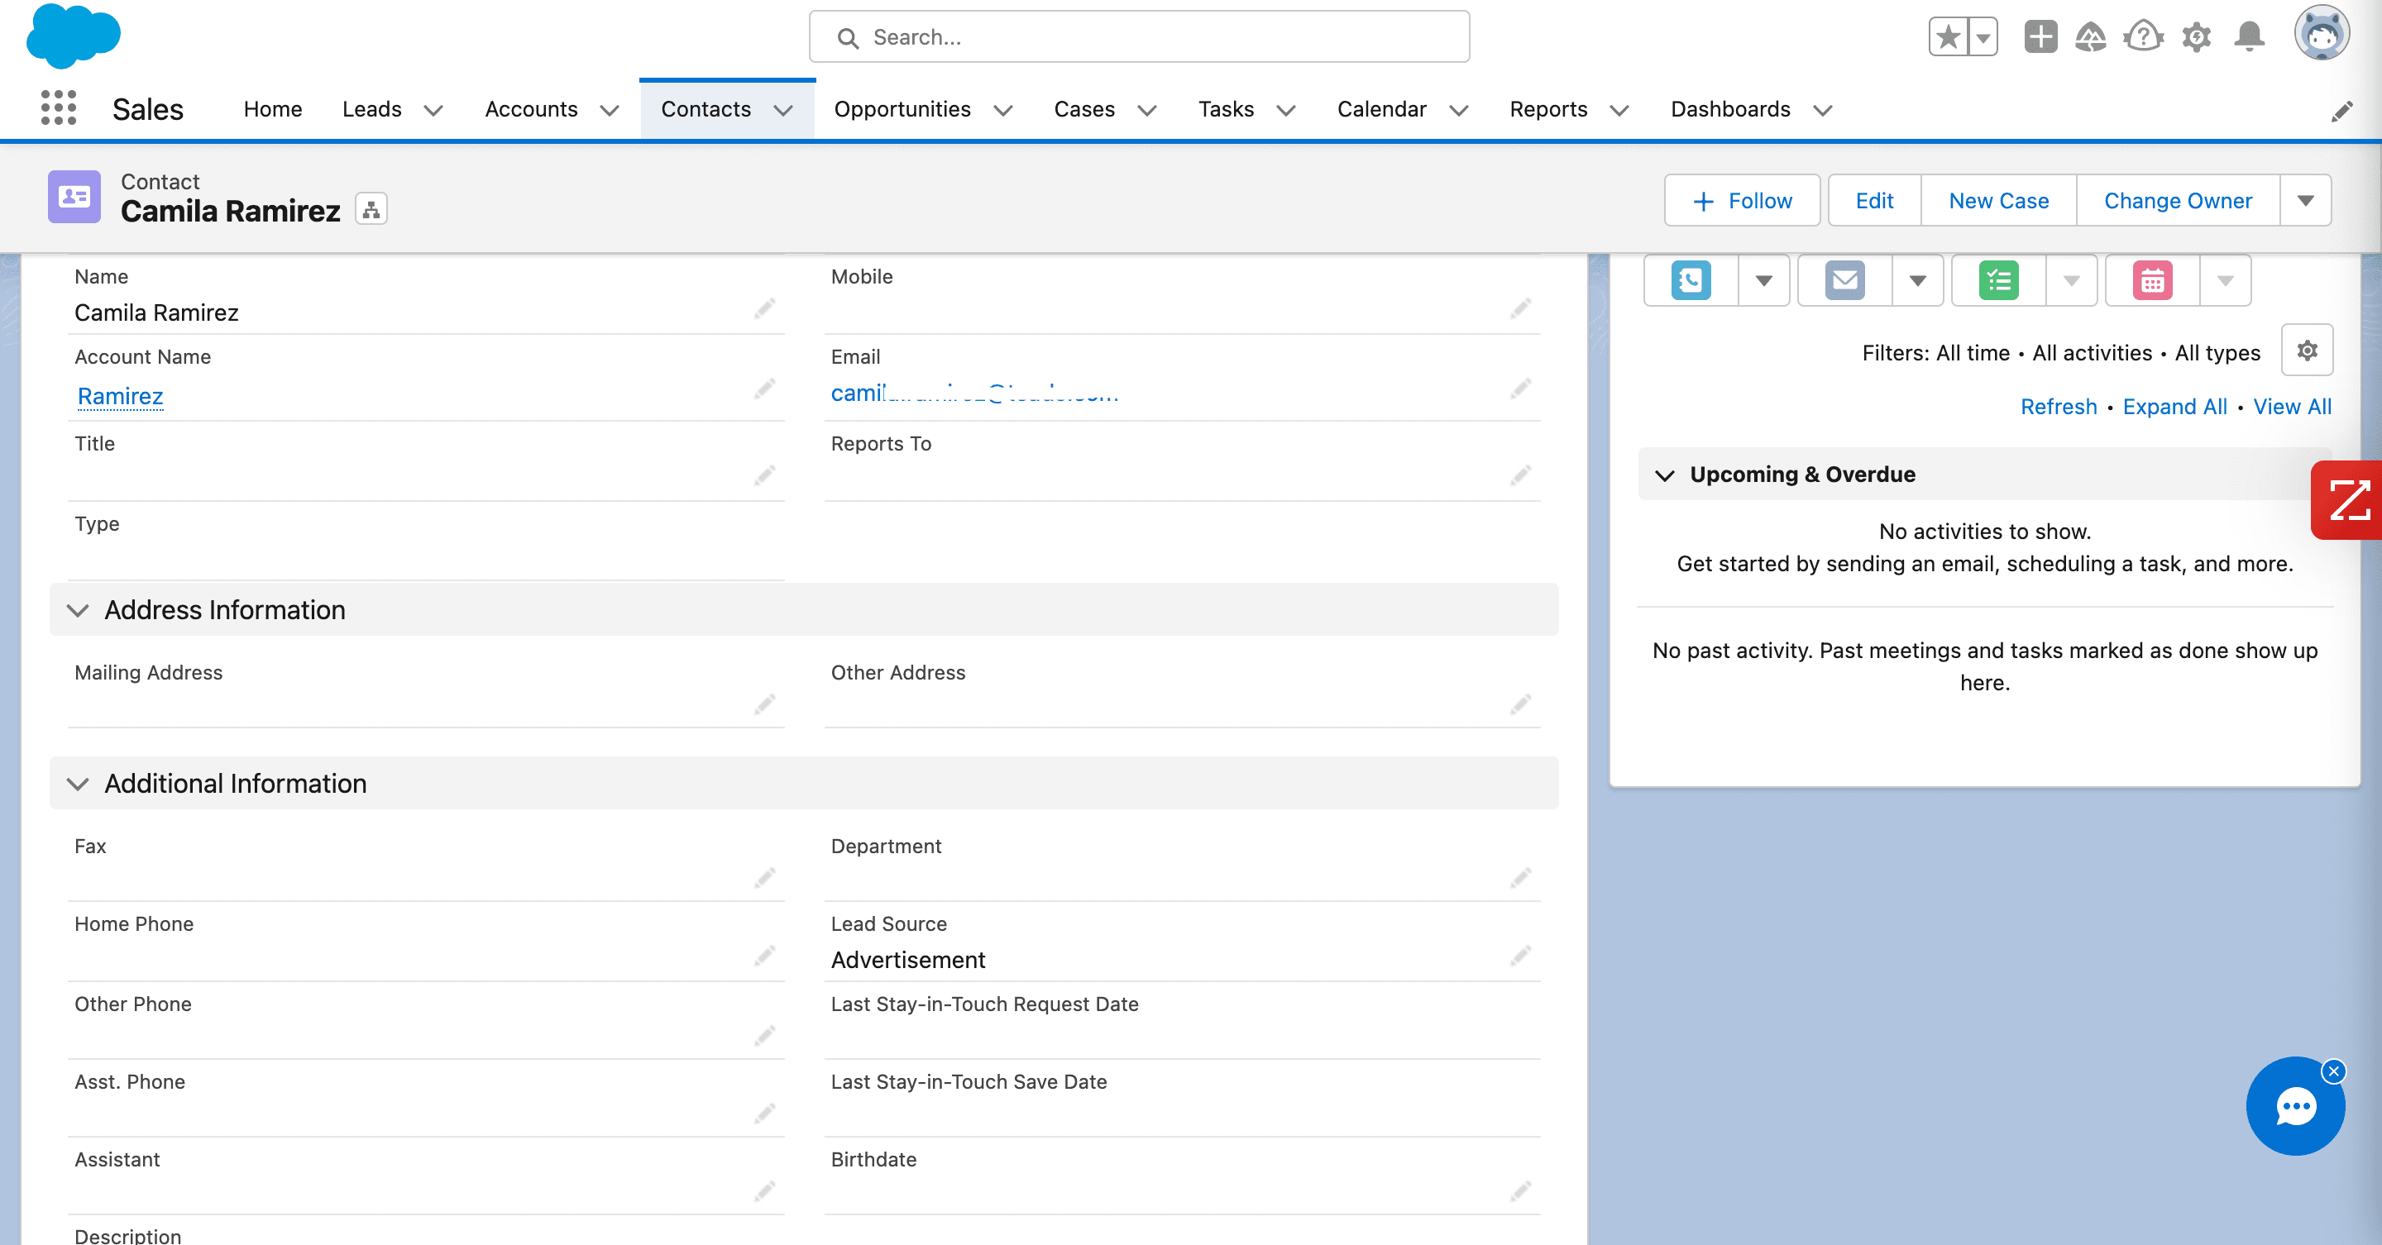Image resolution: width=2382 pixels, height=1245 pixels.
Task: Click the New Case button
Action: click(1998, 201)
